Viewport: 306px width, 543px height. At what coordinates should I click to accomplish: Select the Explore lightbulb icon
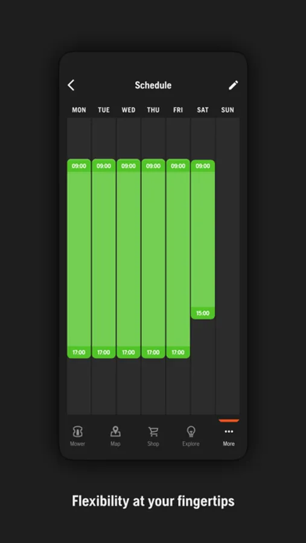point(191,431)
